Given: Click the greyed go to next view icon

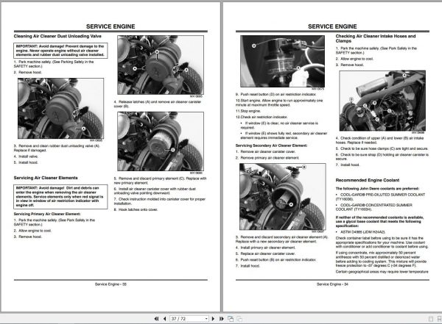Looking at the screenshot, I should (239, 319).
